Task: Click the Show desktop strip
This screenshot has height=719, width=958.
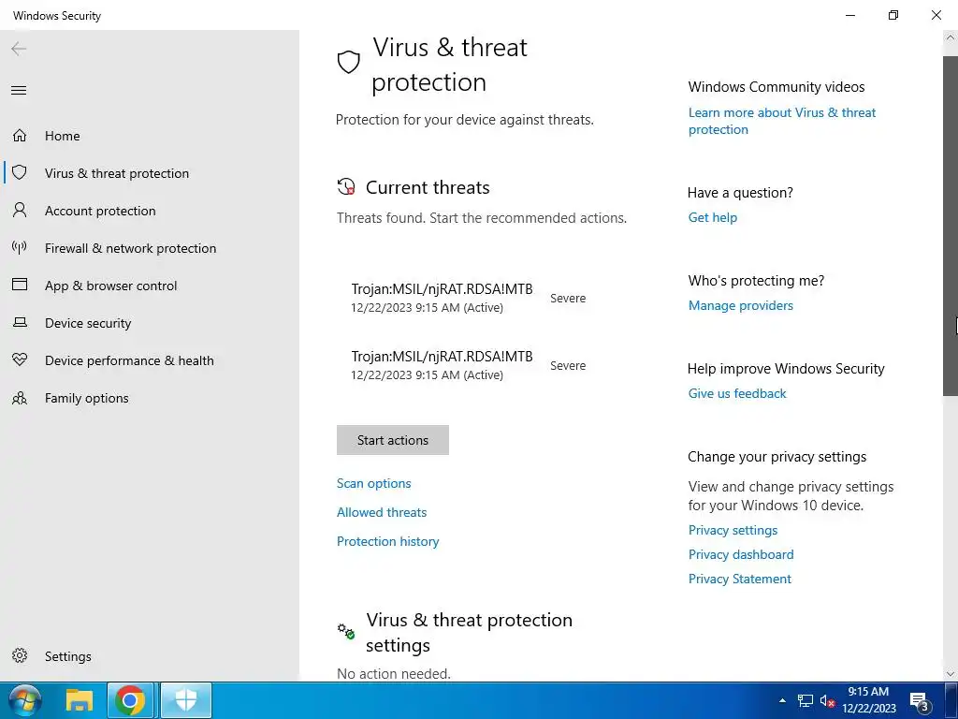Action: [953, 700]
